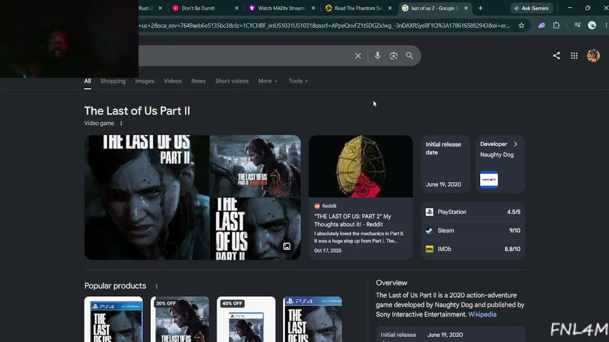The height and width of the screenshot is (342, 609).
Task: Open options dots beside Video game
Action: (x=121, y=123)
